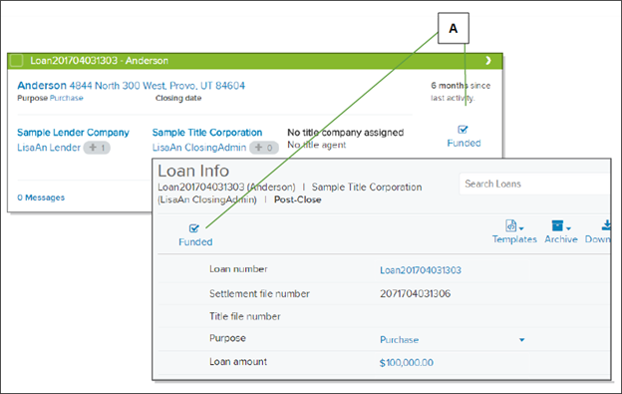Viewport: 622px width, 394px height.
Task: Click the Purchase purpose text on loan card
Action: 66,98
